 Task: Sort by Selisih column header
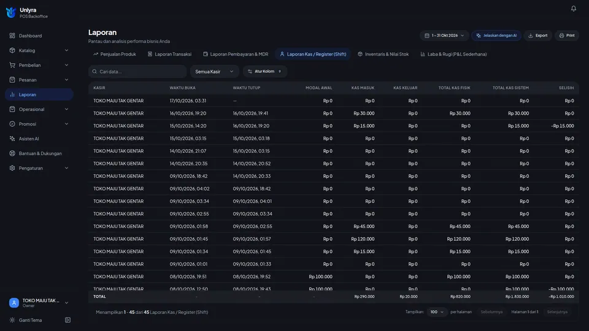[x=566, y=88]
